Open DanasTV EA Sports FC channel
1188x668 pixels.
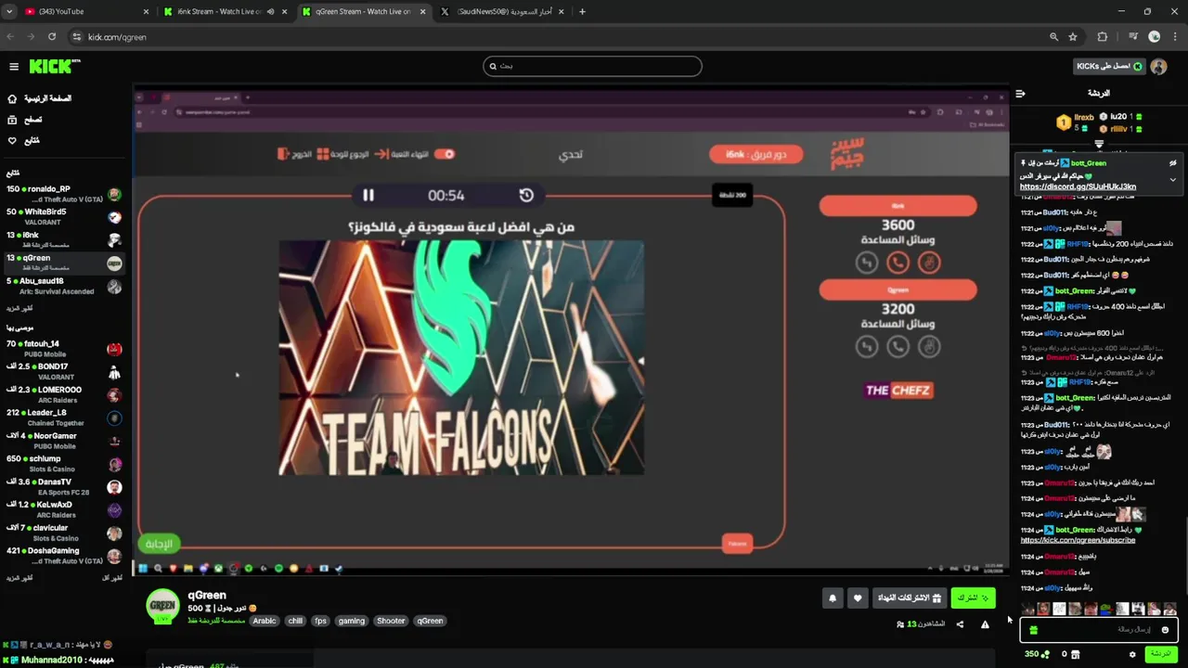[63, 487]
